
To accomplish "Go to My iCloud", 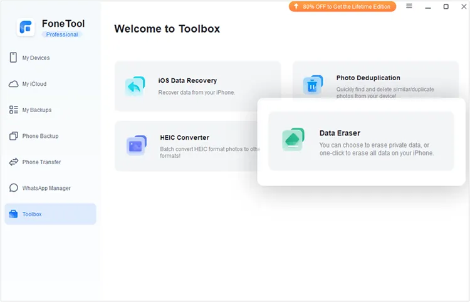I will coord(50,84).
